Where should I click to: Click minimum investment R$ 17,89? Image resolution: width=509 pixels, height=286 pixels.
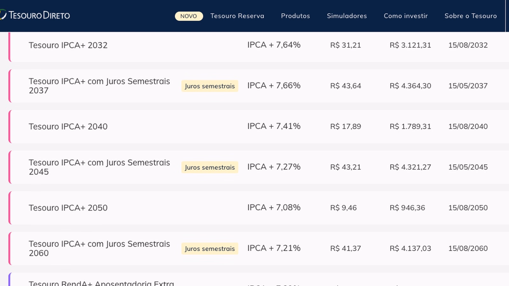[345, 126]
